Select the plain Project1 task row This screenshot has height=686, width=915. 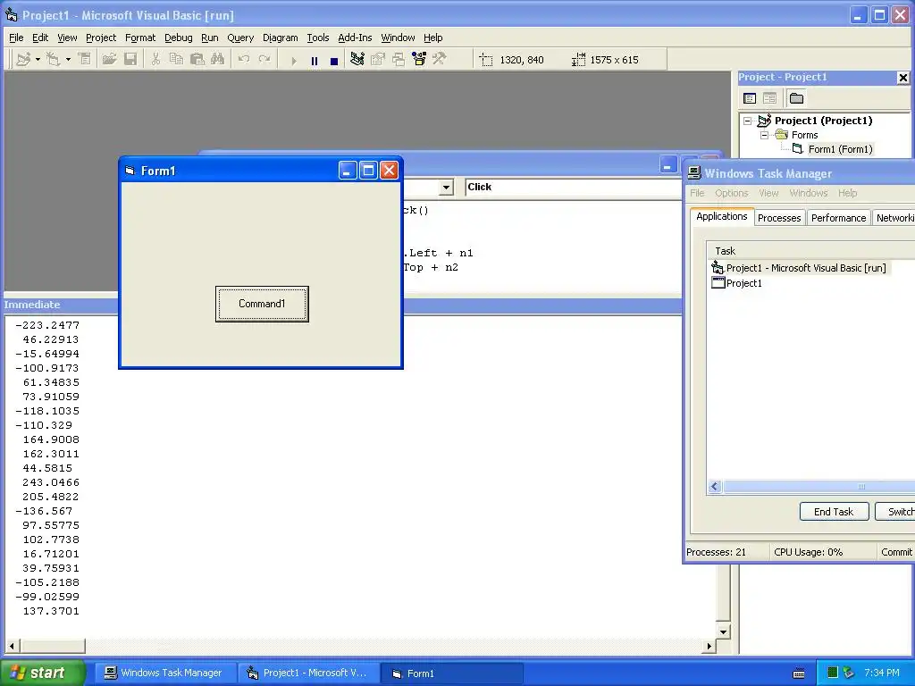[x=744, y=283]
